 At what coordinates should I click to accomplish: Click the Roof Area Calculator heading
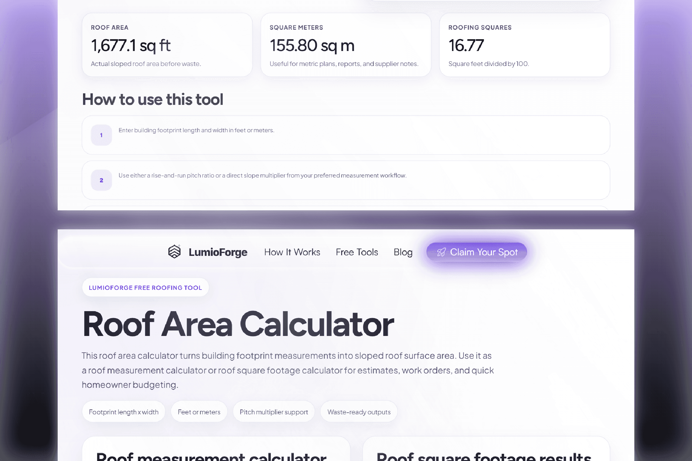[238, 324]
